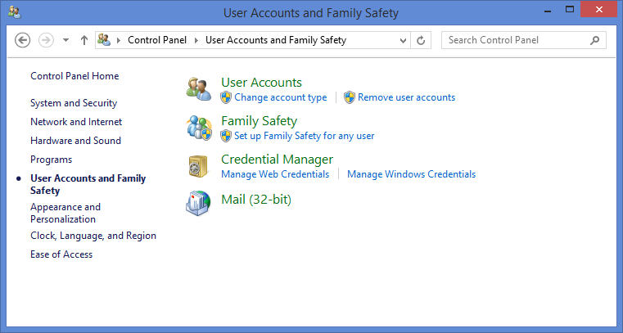Expand the address bar history dropdown
This screenshot has height=333, width=623.
(x=403, y=40)
